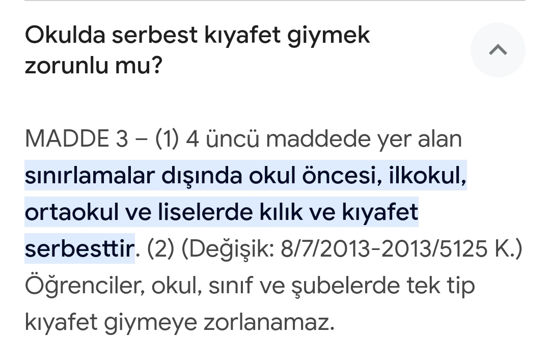Image resolution: width=550 pixels, height=363 pixels.
Task: Click the word 'Öğrenciler,' in the answer
Action: pyautogui.click(x=85, y=286)
